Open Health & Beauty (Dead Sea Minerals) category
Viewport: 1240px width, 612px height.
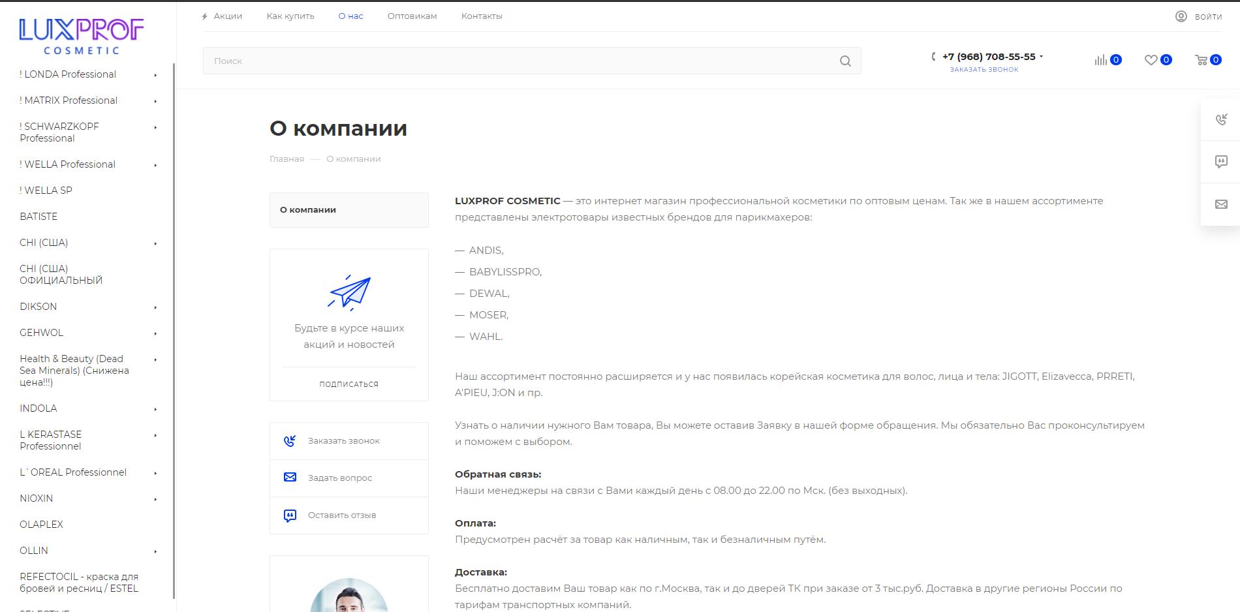click(x=74, y=371)
